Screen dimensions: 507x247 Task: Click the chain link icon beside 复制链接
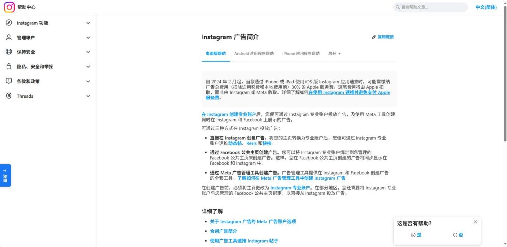pyautogui.click(x=374, y=37)
